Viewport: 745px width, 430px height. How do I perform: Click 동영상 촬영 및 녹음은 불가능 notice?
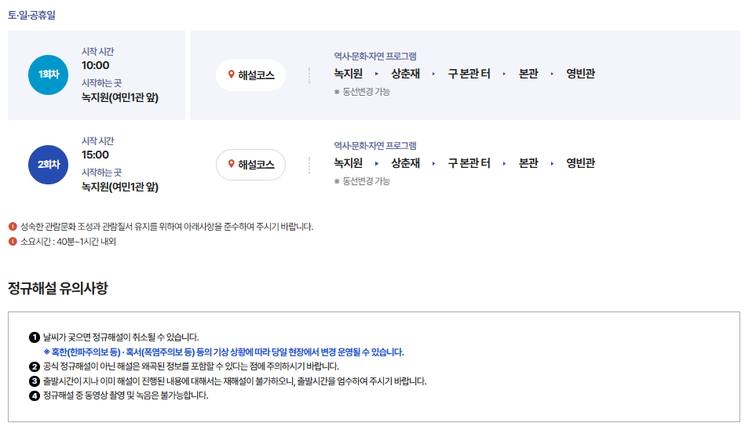126,395
